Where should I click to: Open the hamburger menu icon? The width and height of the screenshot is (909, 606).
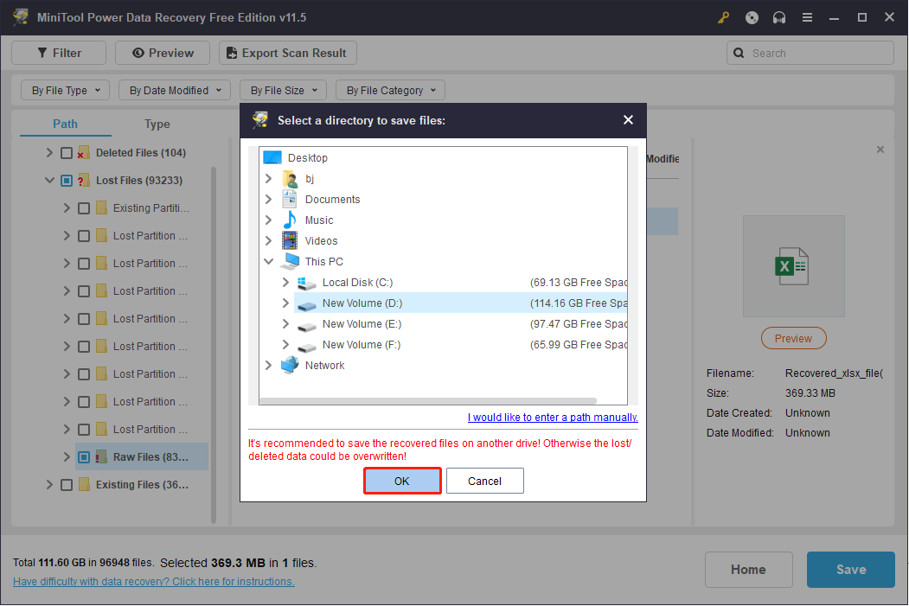coord(807,17)
